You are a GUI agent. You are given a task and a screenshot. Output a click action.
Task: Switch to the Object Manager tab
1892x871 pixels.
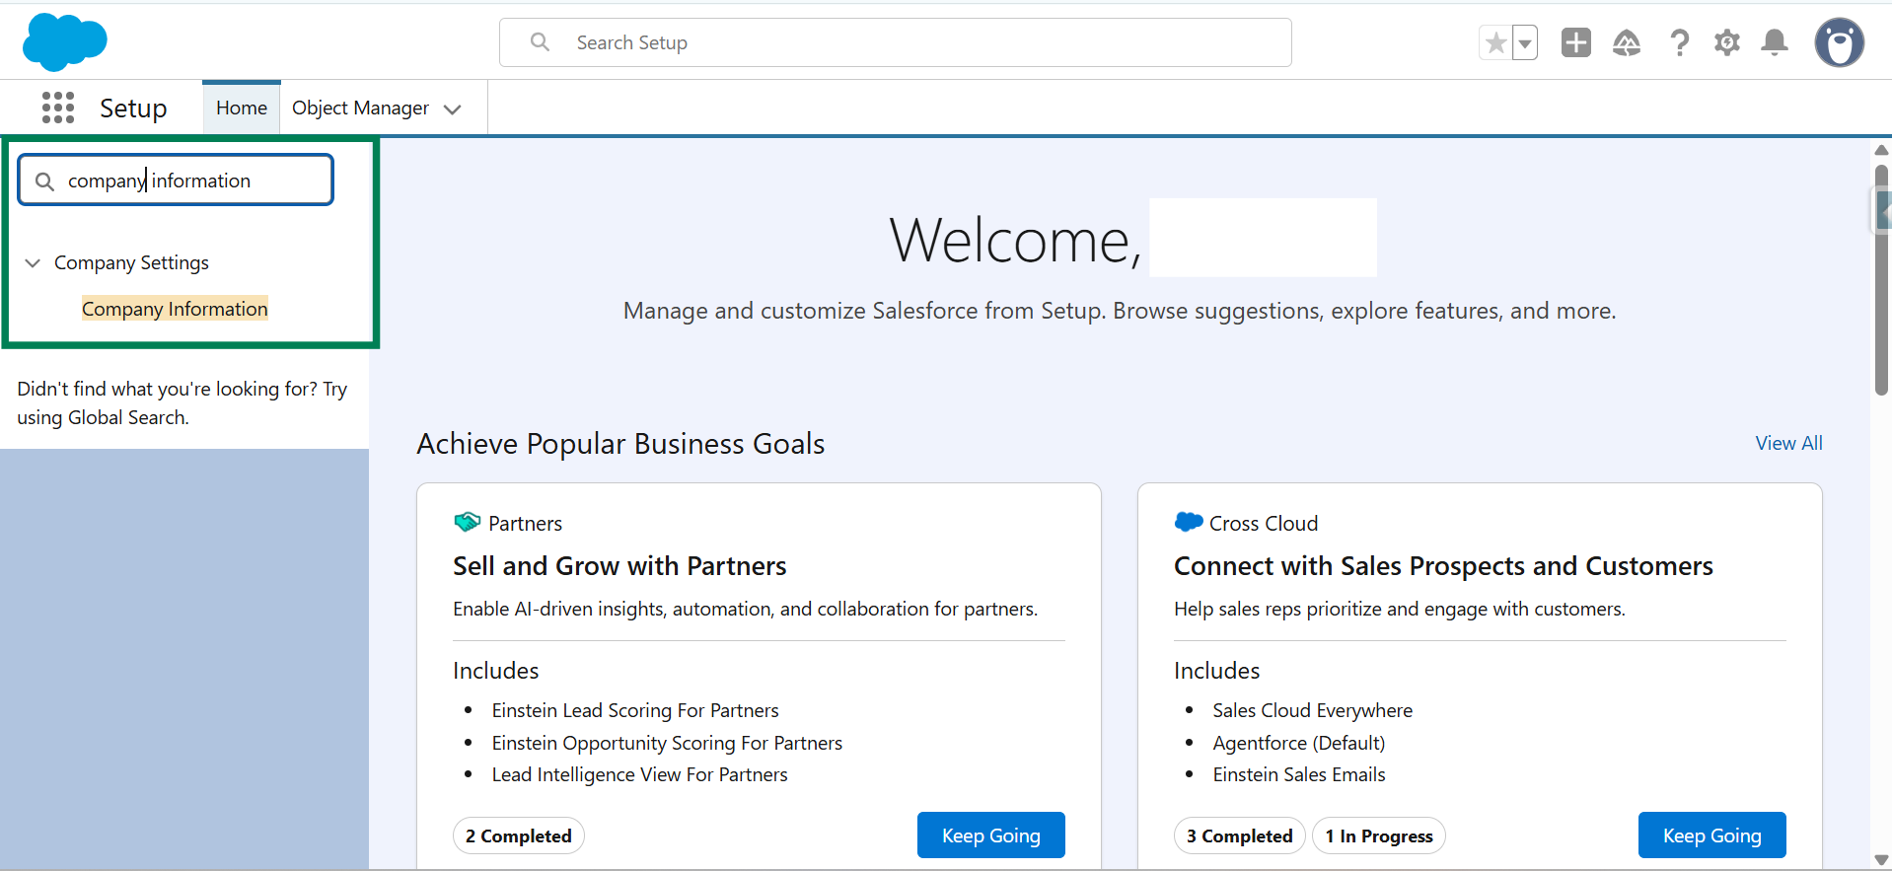[360, 108]
